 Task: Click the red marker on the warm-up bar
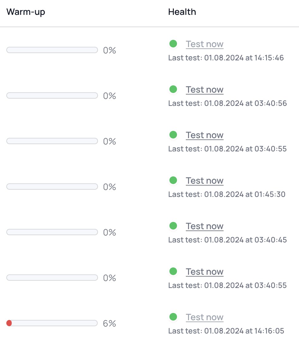tap(9, 323)
